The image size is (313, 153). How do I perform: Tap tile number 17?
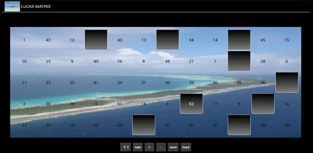click(x=215, y=104)
